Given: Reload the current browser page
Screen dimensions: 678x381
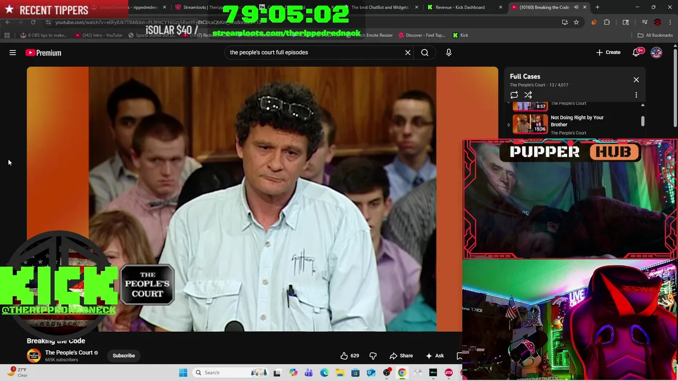Looking at the screenshot, I should pyautogui.click(x=33, y=22).
